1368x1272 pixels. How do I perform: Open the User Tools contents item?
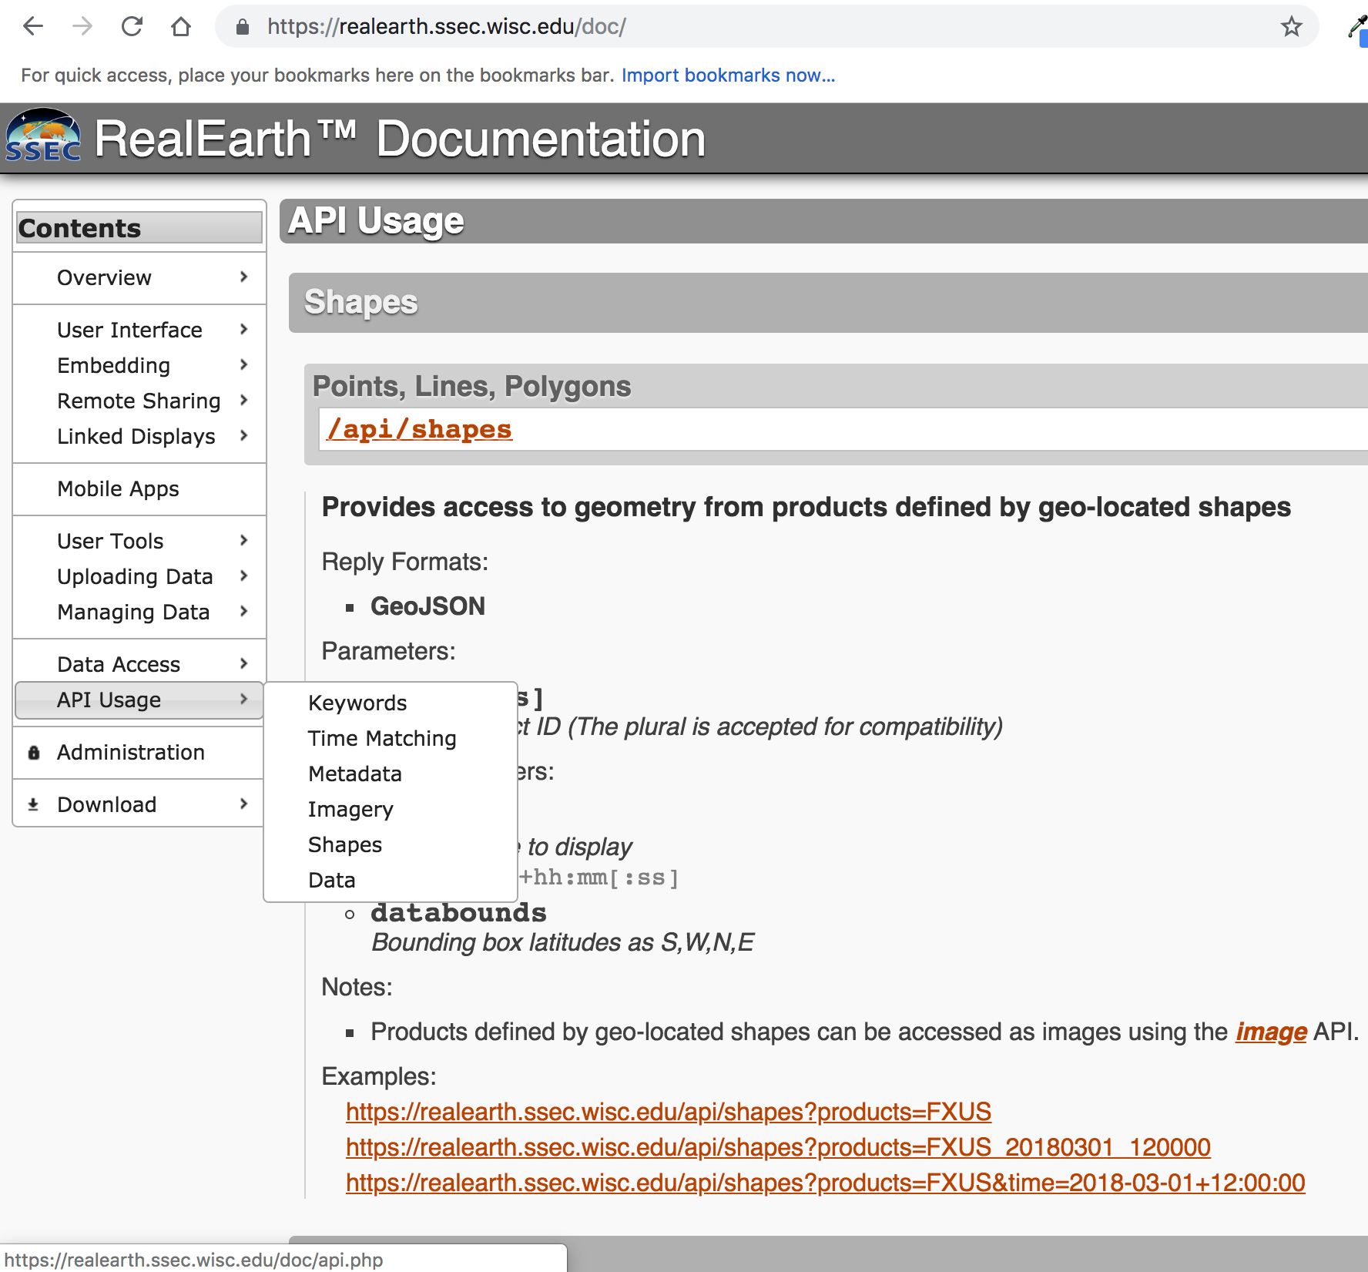coord(139,542)
